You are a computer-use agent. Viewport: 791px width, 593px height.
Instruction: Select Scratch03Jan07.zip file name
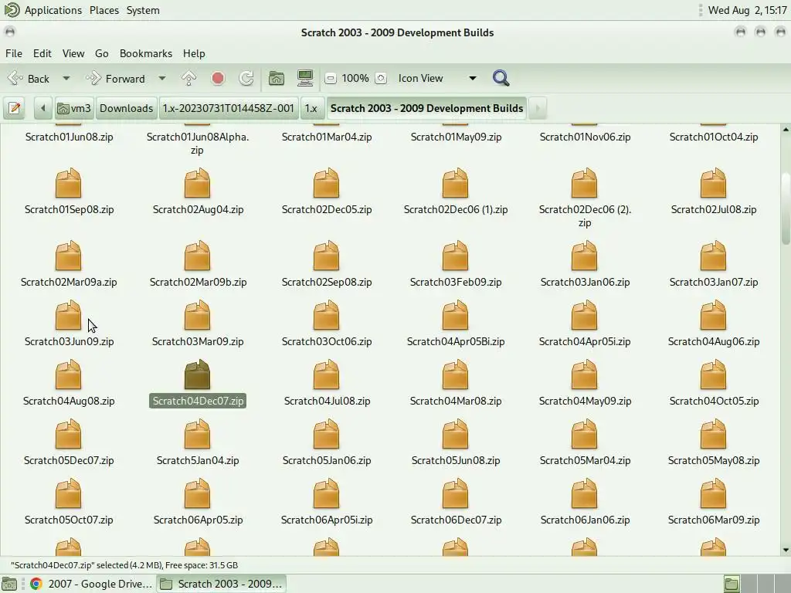pos(713,282)
